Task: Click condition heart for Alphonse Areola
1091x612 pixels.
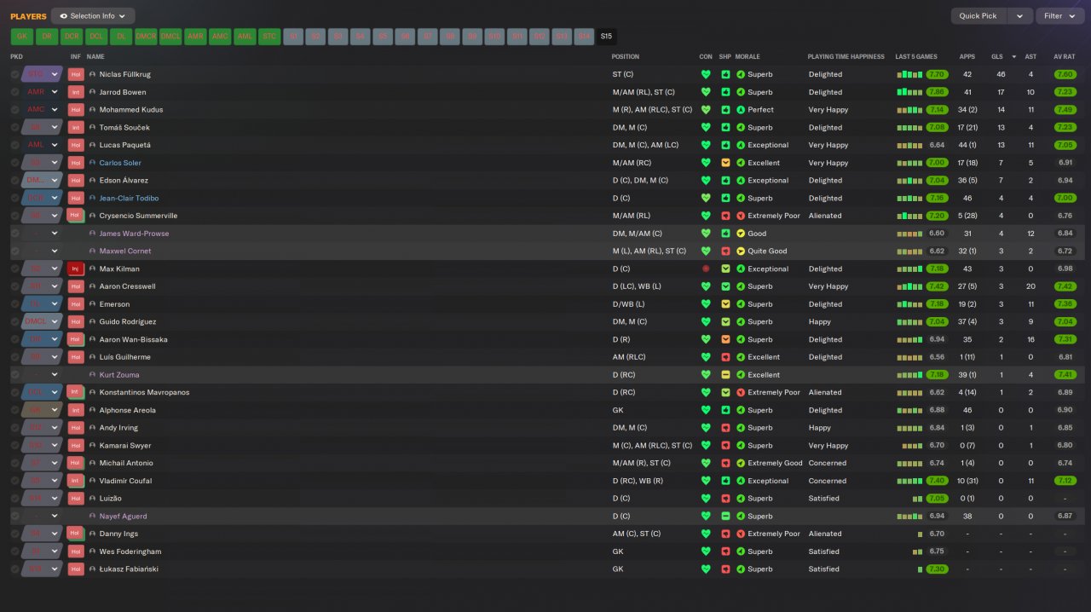Action: pos(706,410)
